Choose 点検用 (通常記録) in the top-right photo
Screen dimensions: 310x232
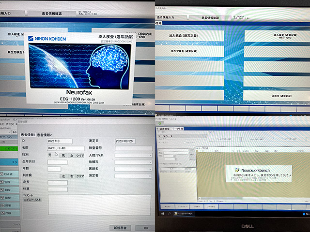tap(277, 96)
